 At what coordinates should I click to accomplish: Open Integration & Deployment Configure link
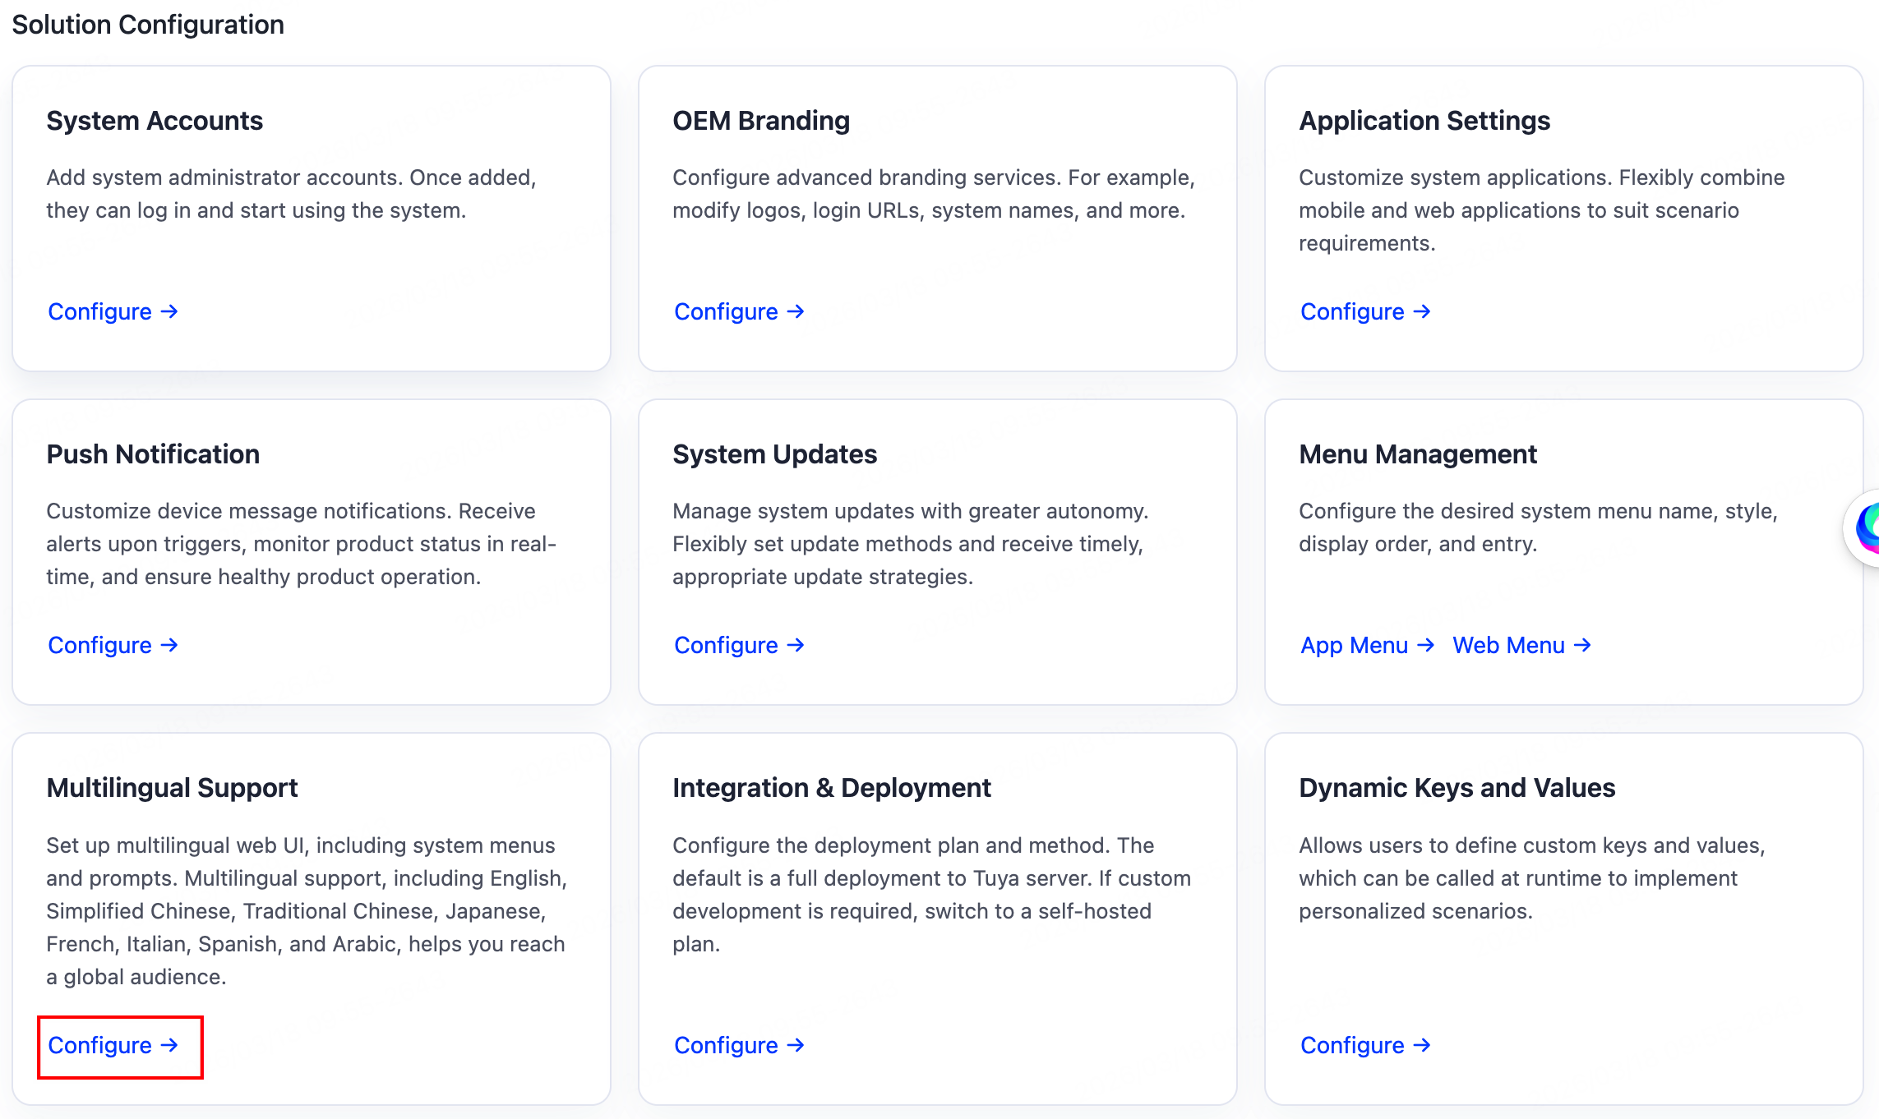tap(727, 1045)
